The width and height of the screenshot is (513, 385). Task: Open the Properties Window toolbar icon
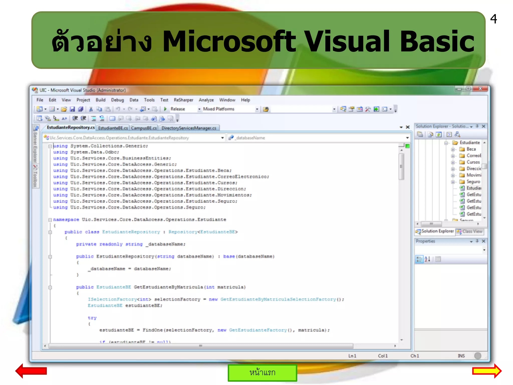(351, 109)
